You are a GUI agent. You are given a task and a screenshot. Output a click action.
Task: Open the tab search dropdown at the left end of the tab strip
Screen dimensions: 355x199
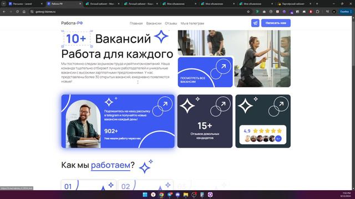coord(4,4)
